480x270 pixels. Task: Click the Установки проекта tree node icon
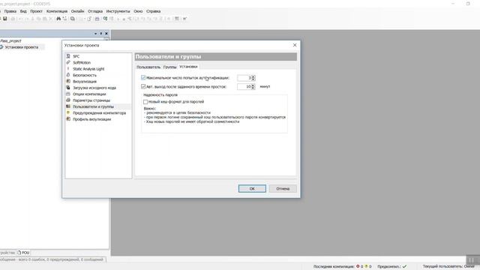point(1,47)
